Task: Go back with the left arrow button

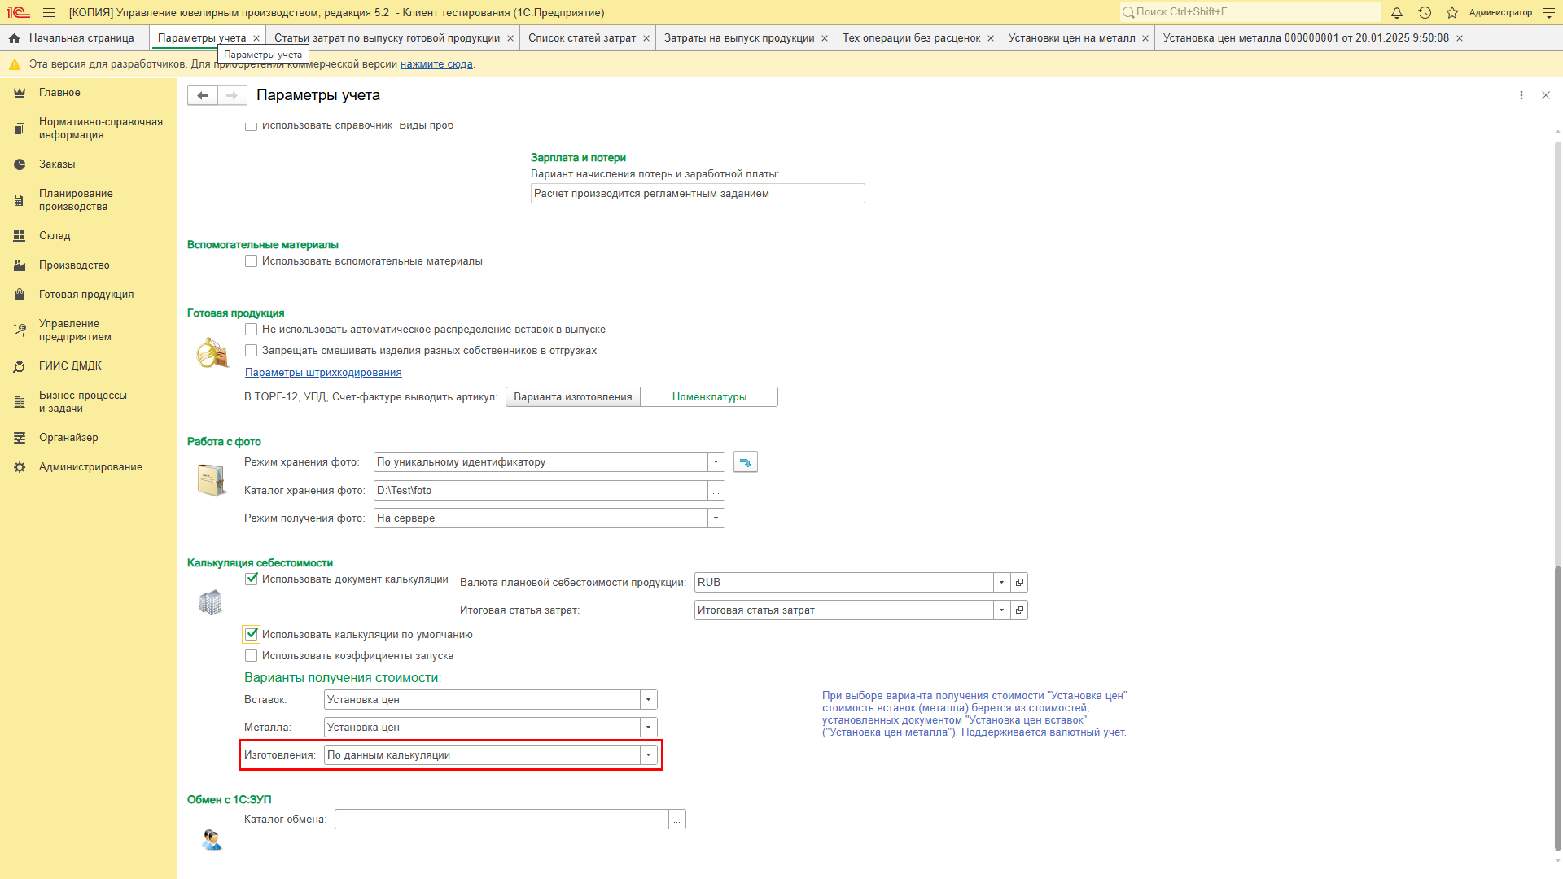Action: pos(203,95)
